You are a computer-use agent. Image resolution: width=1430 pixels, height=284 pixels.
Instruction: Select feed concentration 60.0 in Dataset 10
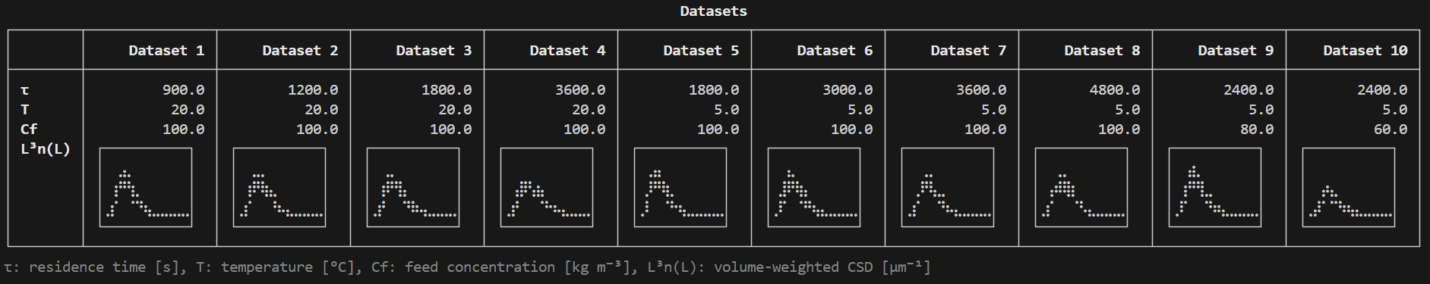pyautogui.click(x=1391, y=130)
